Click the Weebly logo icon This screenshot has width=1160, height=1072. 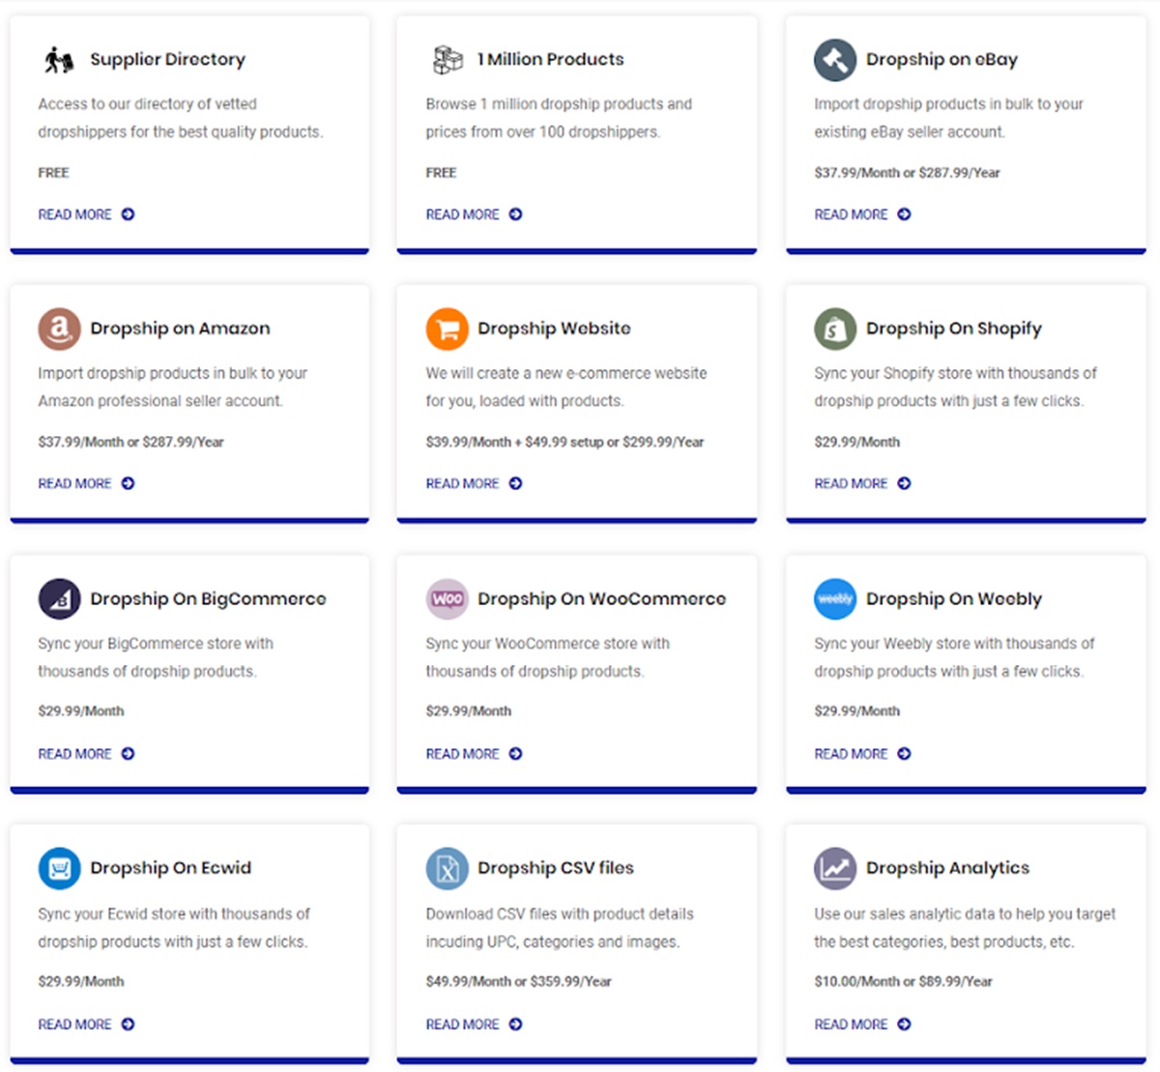coord(835,599)
